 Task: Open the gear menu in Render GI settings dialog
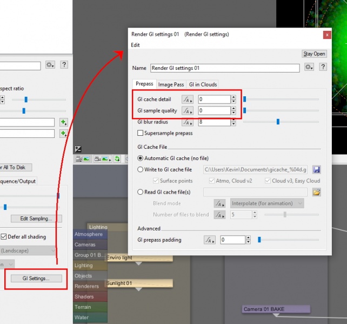(309, 67)
